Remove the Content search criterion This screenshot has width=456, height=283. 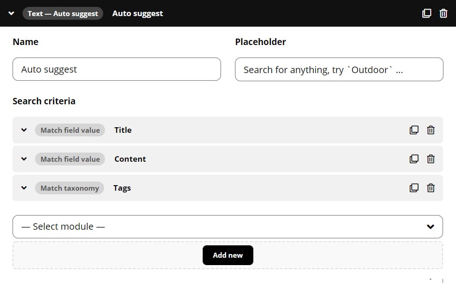click(x=431, y=159)
